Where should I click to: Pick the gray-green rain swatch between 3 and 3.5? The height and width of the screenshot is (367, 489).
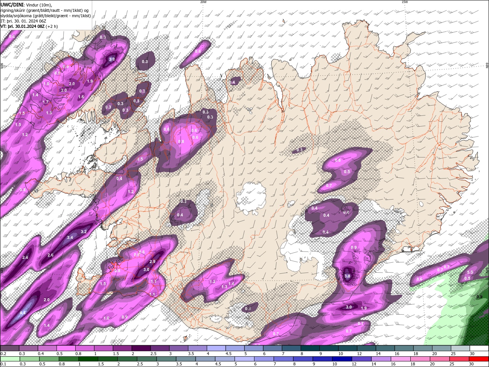coord(166,359)
